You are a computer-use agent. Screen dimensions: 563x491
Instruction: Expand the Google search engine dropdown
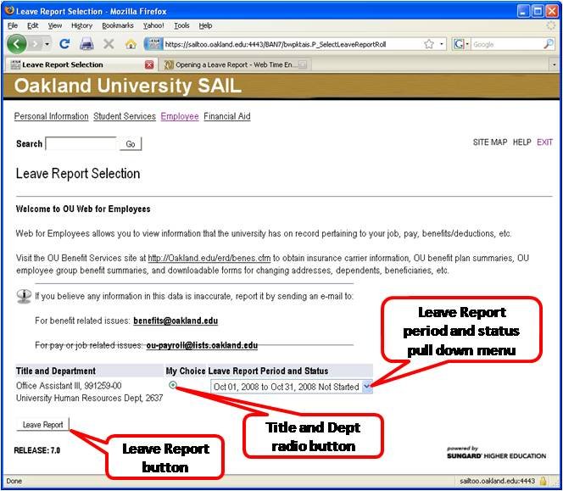460,44
